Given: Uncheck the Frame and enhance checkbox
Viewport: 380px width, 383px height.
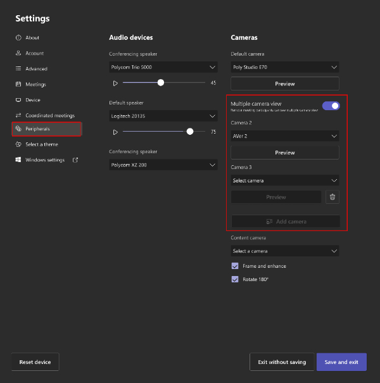Looking at the screenshot, I should [235, 266].
